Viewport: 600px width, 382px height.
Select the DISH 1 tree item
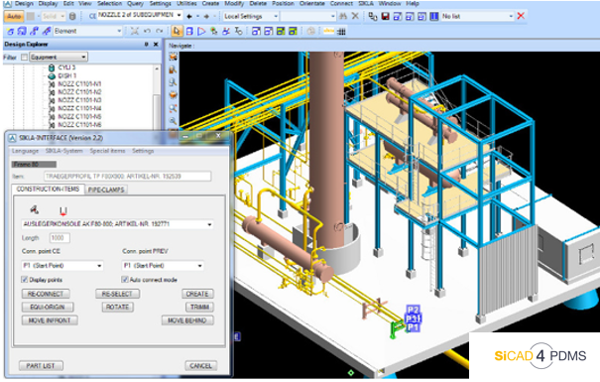(67, 75)
